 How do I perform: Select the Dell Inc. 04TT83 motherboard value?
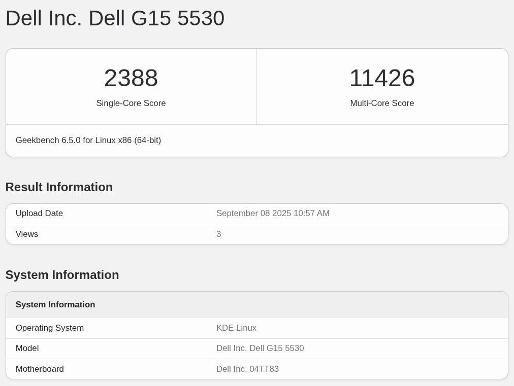tap(247, 369)
